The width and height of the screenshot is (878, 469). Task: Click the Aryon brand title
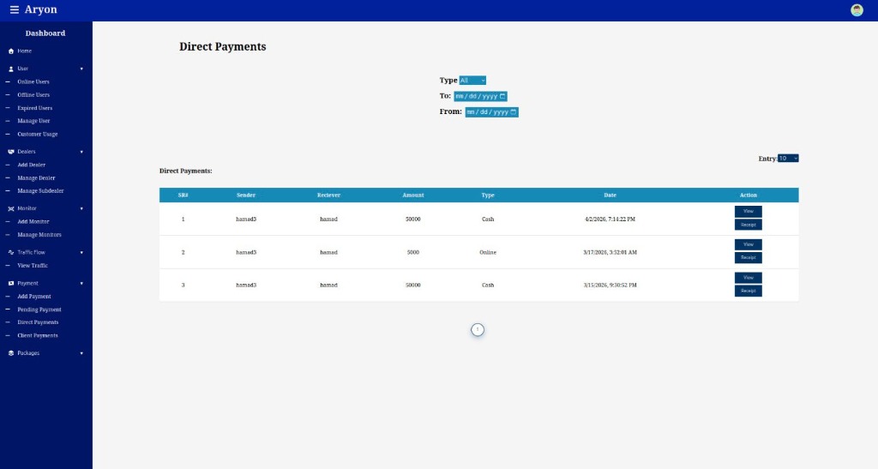[41, 9]
